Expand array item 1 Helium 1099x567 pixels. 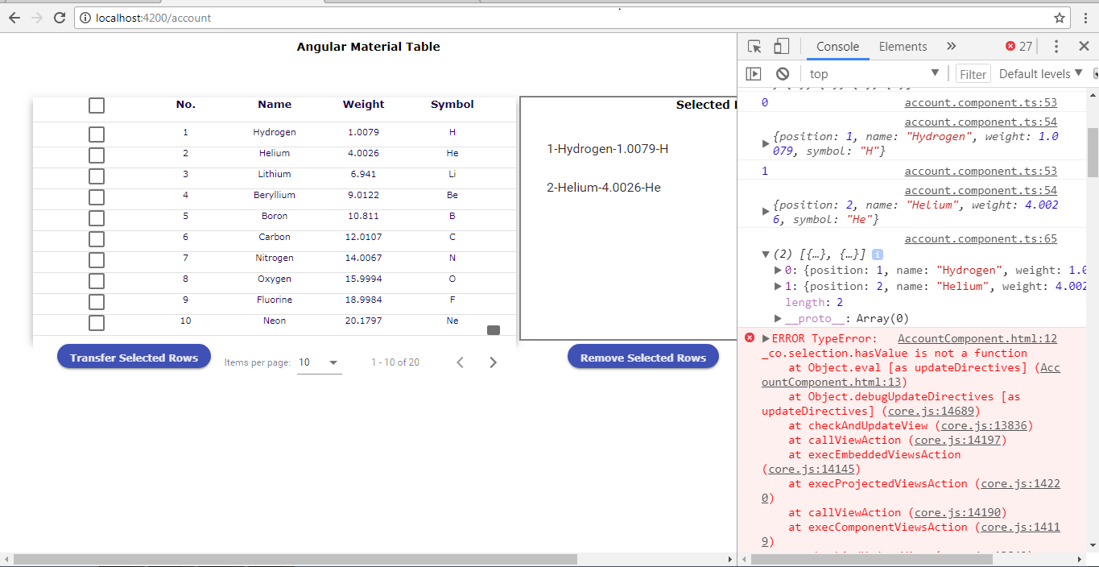tap(778, 287)
